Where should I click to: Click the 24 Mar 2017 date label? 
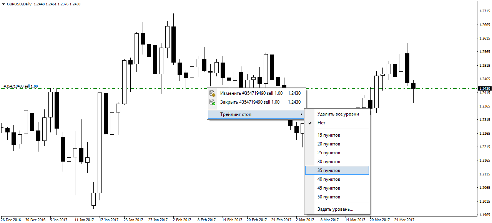[404, 220]
